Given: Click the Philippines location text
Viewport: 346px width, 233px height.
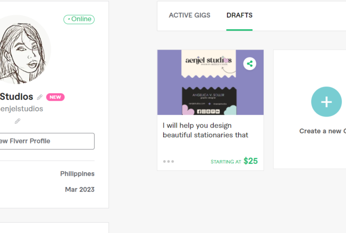Looking at the screenshot, I should (x=77, y=174).
